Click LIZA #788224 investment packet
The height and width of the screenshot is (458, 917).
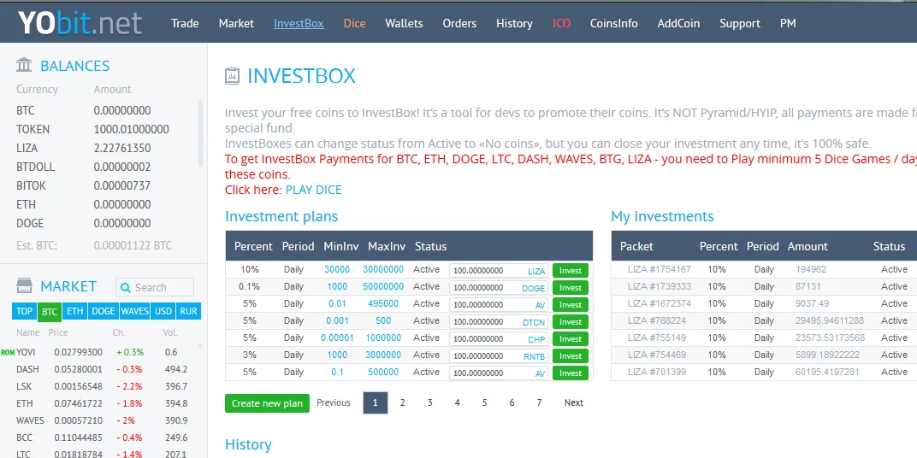[657, 320]
